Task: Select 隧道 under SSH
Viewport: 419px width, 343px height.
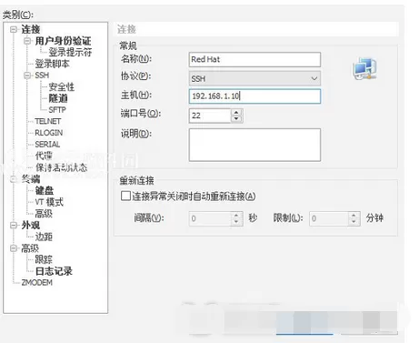Action: tap(58, 98)
